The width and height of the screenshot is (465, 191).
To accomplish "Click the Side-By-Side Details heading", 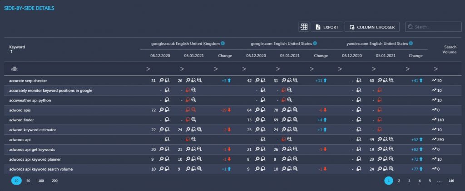I will tap(29, 8).
